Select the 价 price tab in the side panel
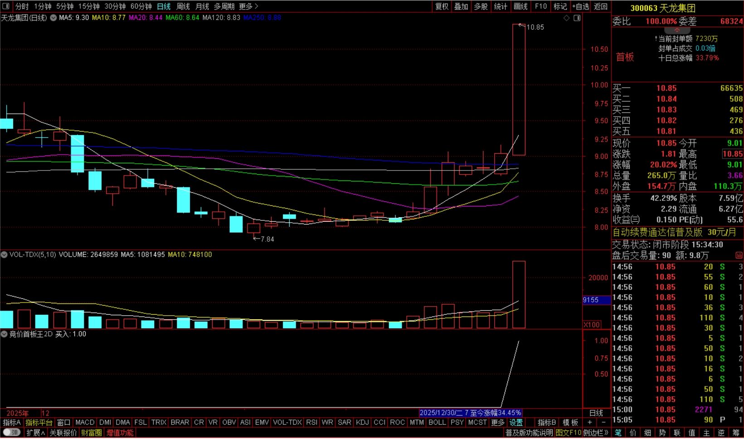The height and width of the screenshot is (439, 744). point(633,433)
